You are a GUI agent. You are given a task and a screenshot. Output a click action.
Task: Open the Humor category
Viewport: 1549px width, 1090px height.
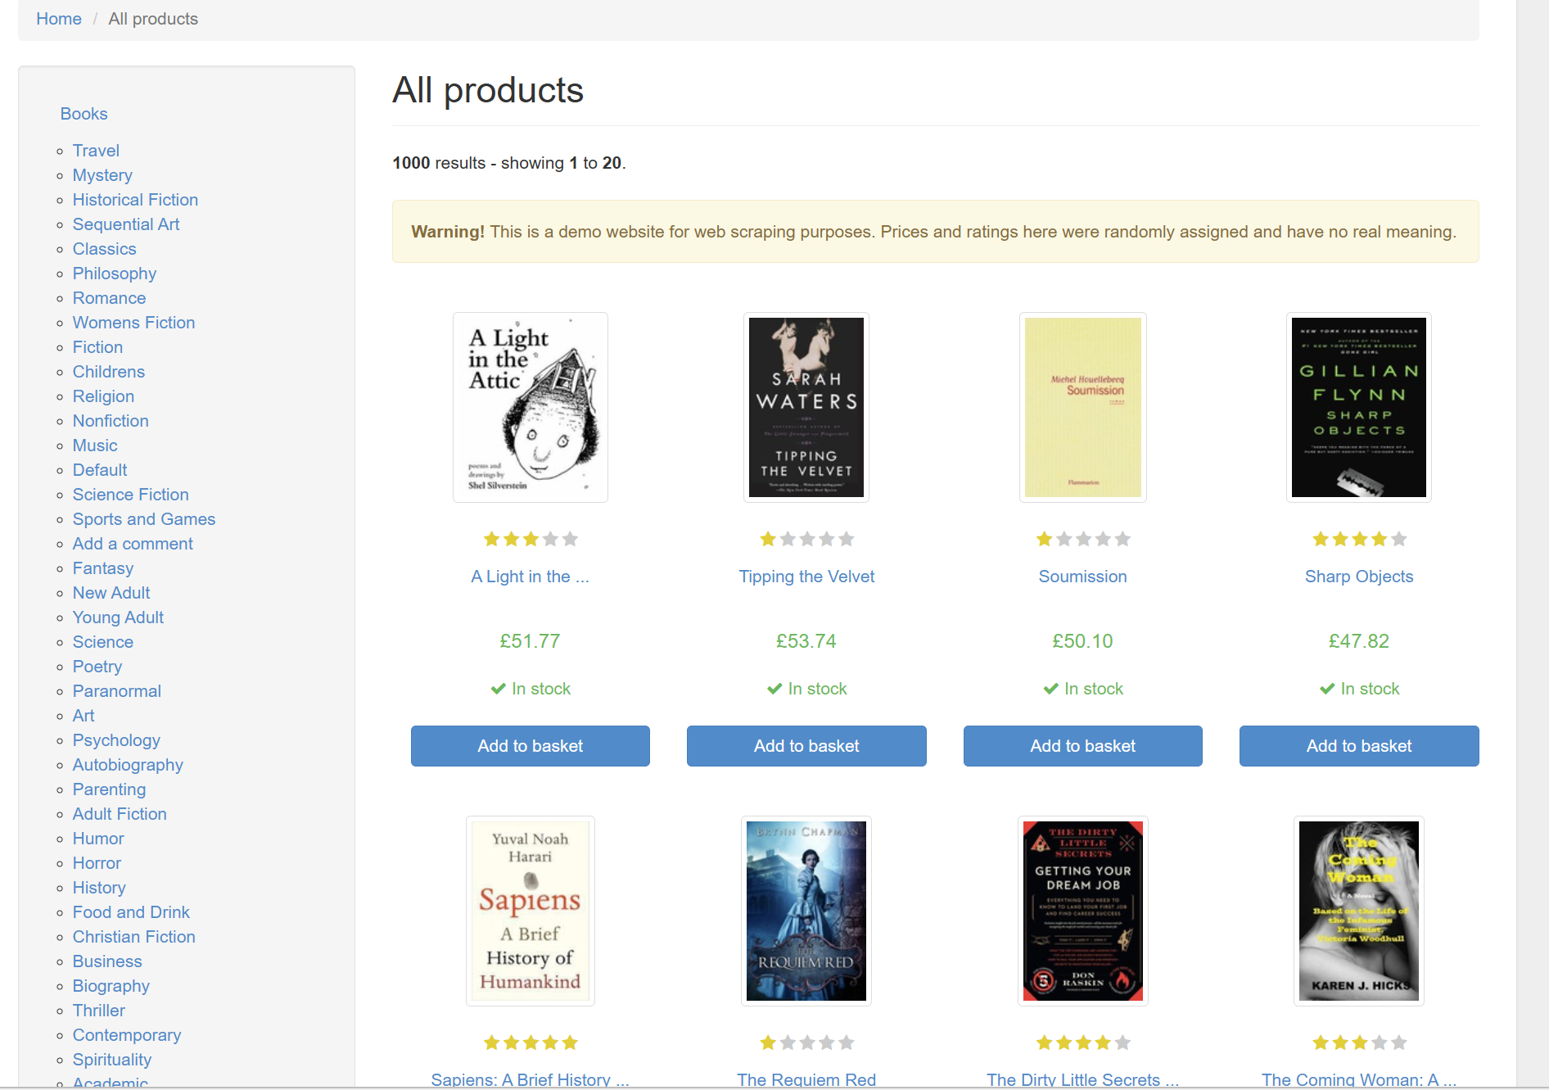tap(98, 839)
